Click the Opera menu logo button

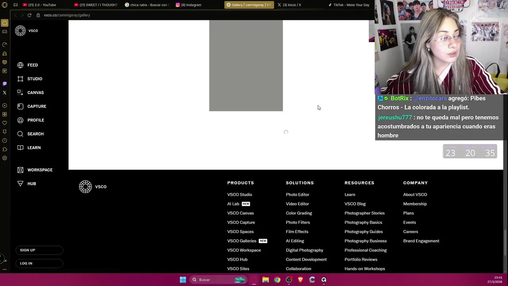click(4, 5)
